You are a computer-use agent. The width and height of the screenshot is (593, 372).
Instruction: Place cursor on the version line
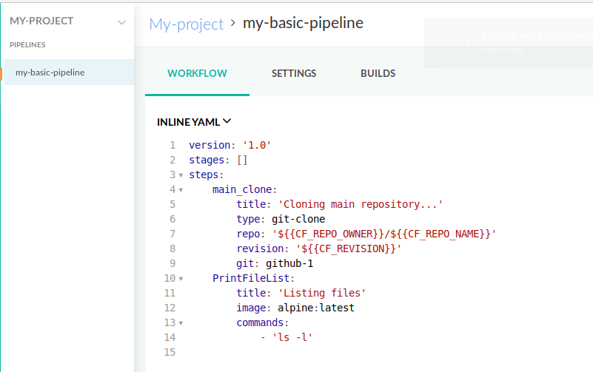pos(230,145)
